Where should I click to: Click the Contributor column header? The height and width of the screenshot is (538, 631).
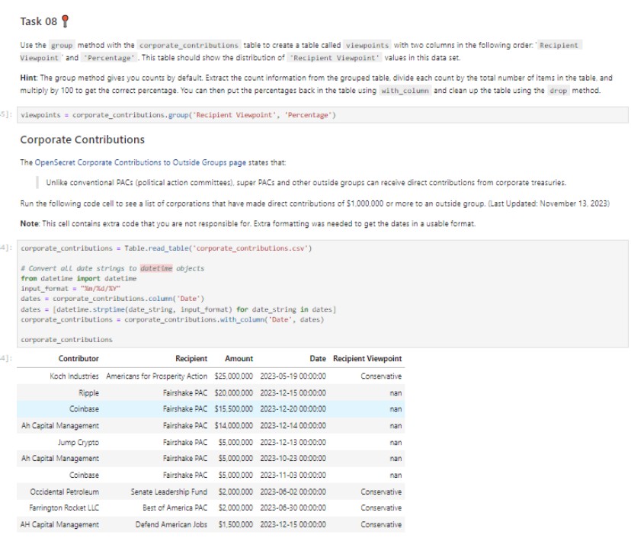tap(78, 358)
